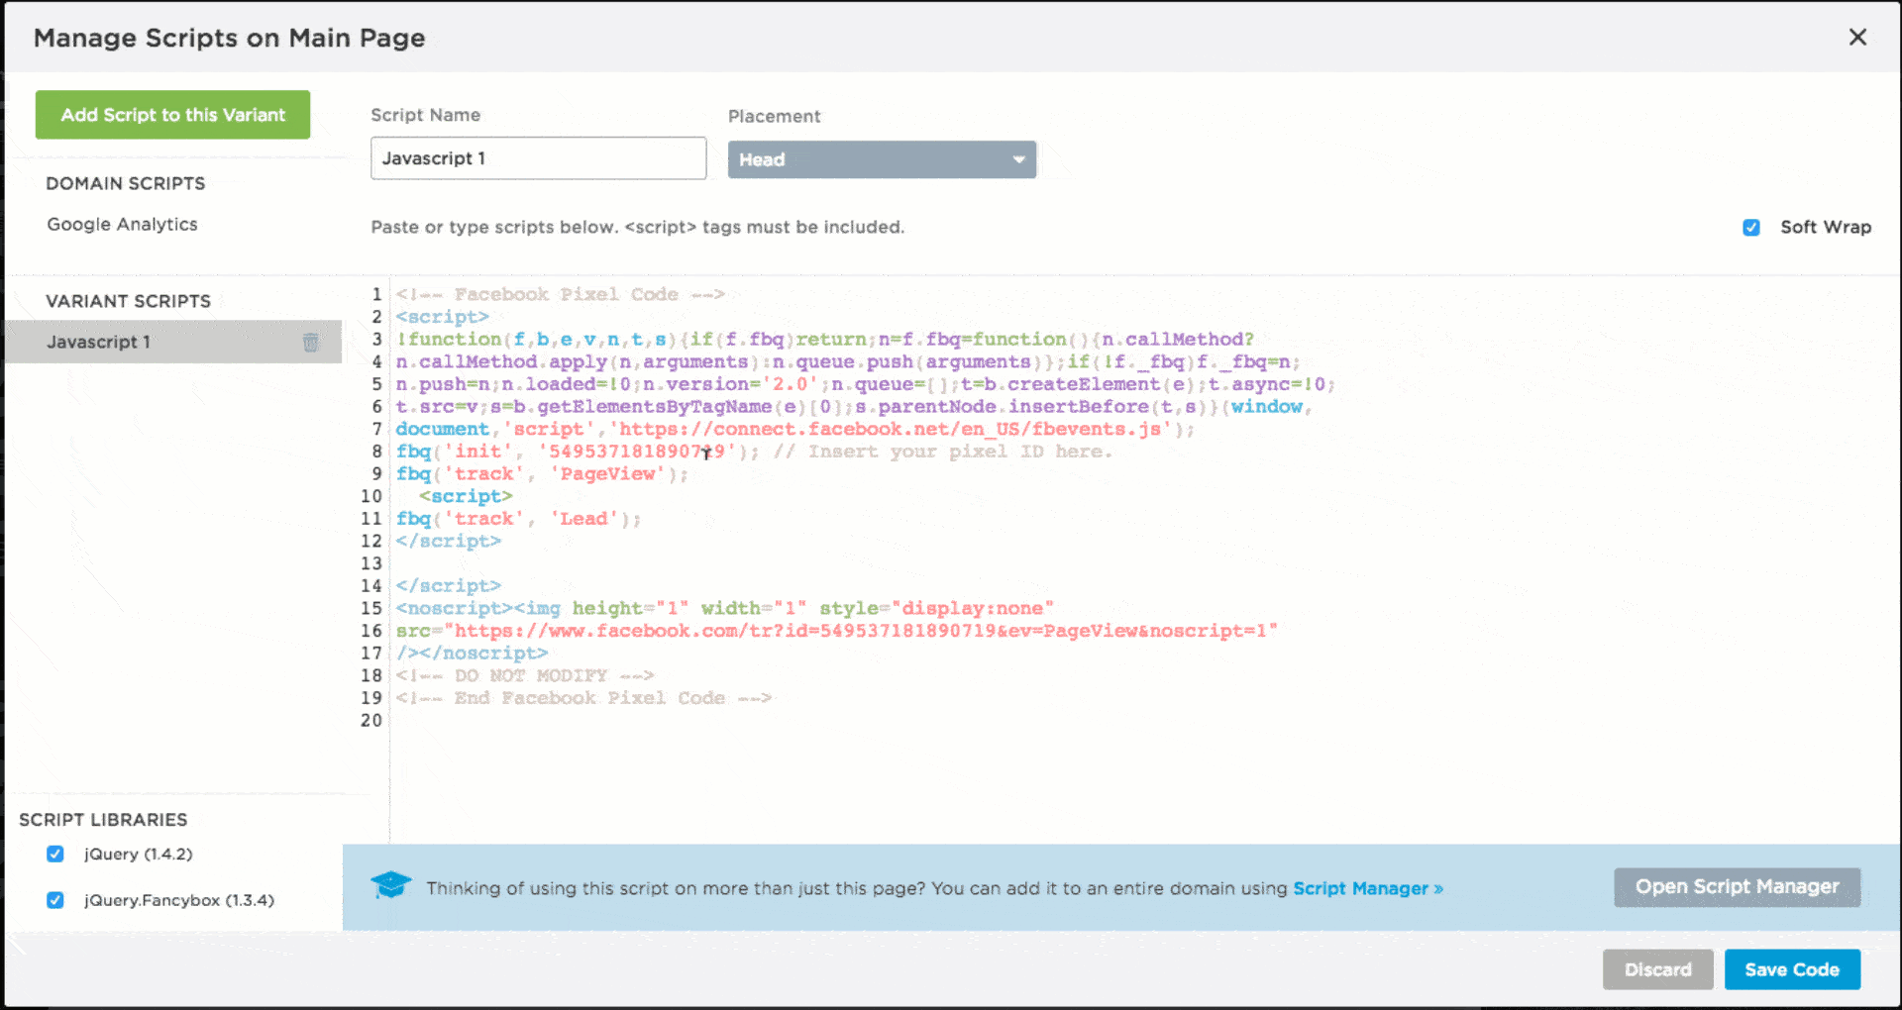Click fbq track Lead line
This screenshot has height=1010, width=1902.
519,519
